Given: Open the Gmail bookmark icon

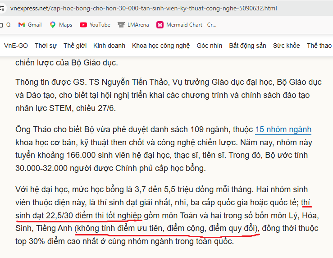Looking at the screenshot, I should (22, 25).
